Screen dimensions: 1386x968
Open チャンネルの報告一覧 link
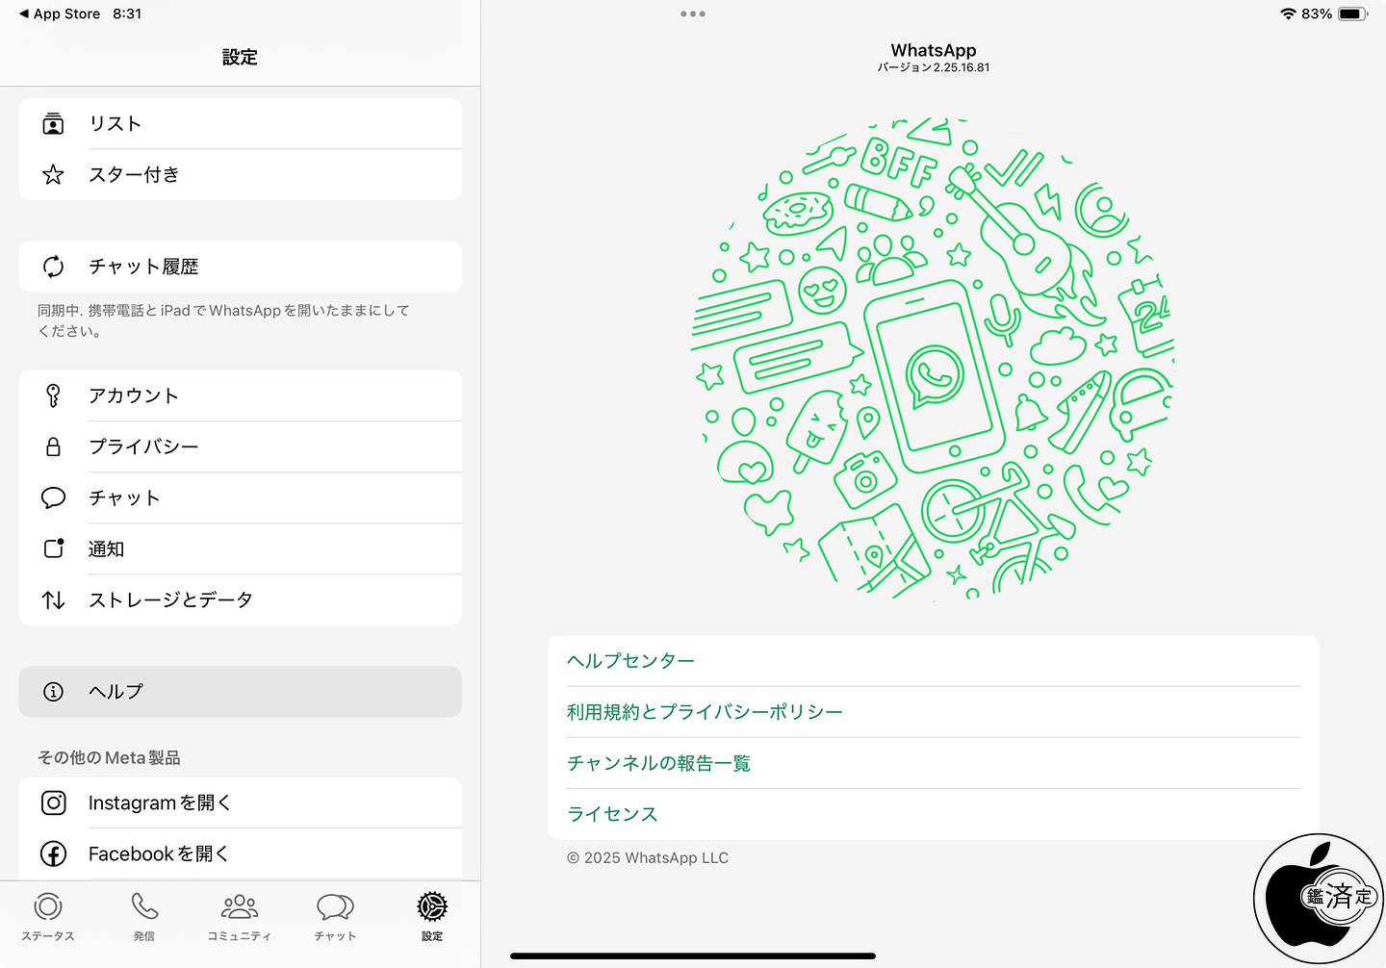click(x=934, y=763)
